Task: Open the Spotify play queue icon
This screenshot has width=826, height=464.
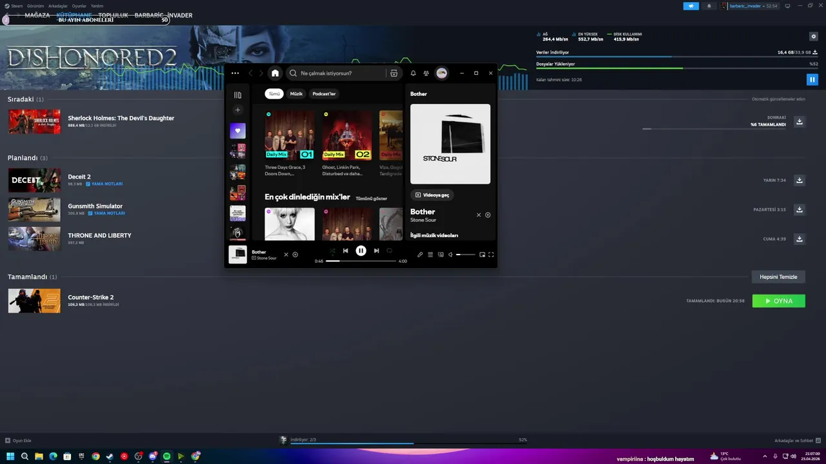Action: 430,255
